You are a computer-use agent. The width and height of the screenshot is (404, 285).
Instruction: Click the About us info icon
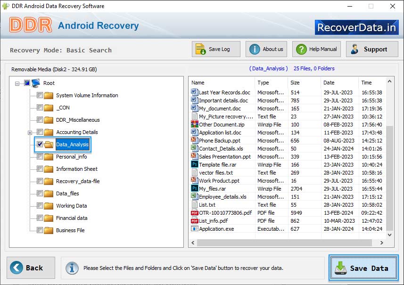[x=255, y=49]
